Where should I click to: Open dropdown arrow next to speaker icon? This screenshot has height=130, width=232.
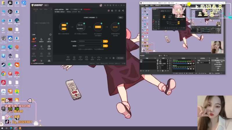click(x=101, y=58)
